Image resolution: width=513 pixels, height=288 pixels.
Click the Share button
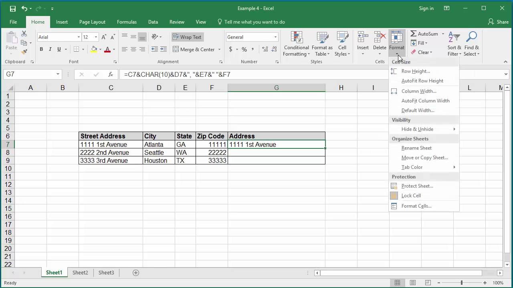tap(499, 22)
